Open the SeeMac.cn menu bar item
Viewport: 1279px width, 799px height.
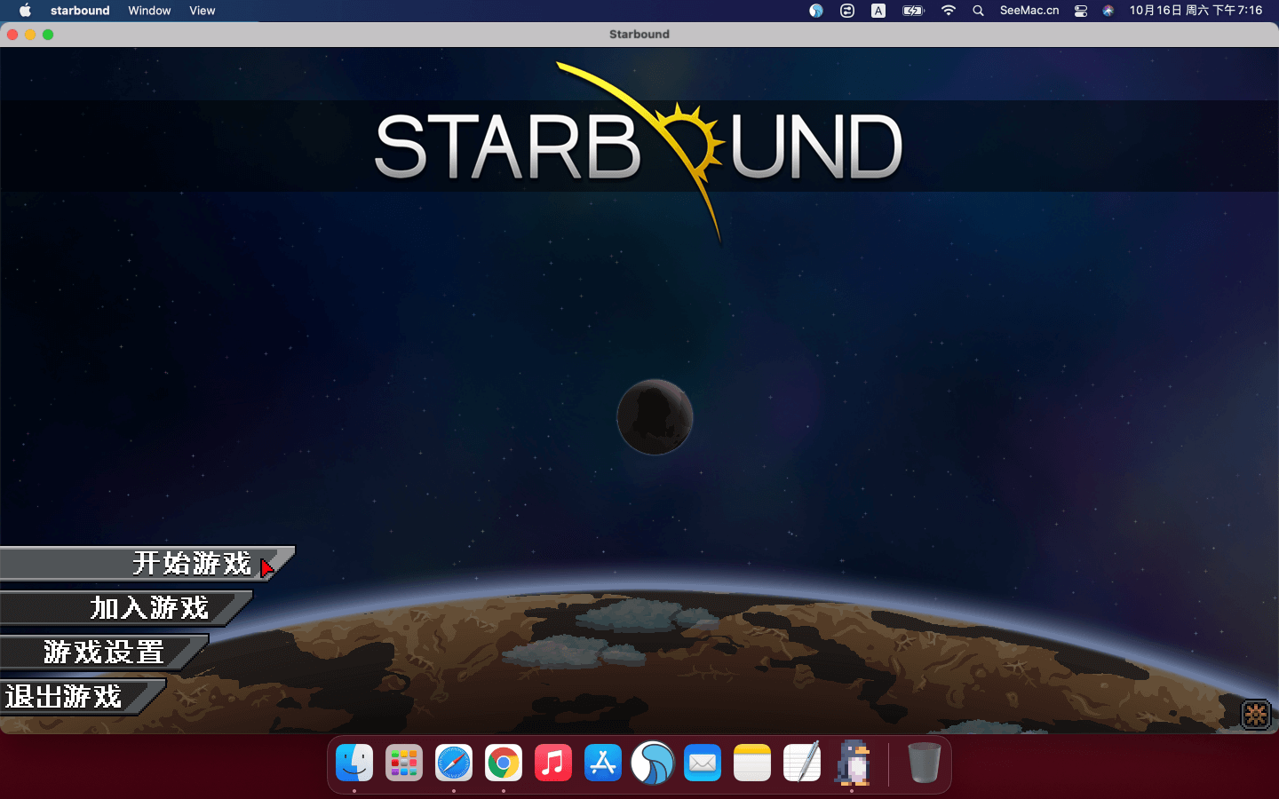[x=1029, y=11]
